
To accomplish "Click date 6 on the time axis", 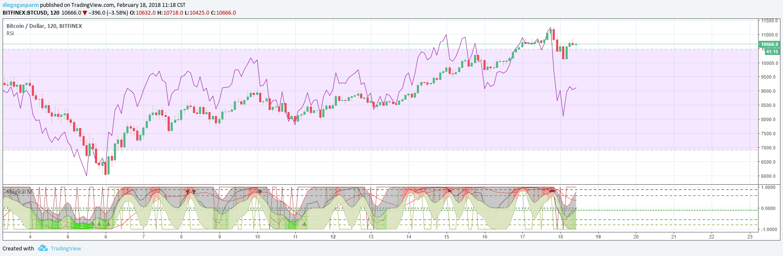I will point(106,236).
